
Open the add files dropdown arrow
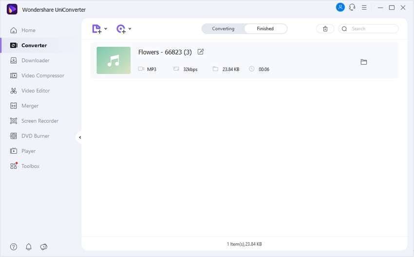pos(106,29)
